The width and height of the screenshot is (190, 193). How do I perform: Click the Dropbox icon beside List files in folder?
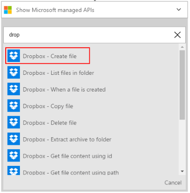(x=14, y=72)
